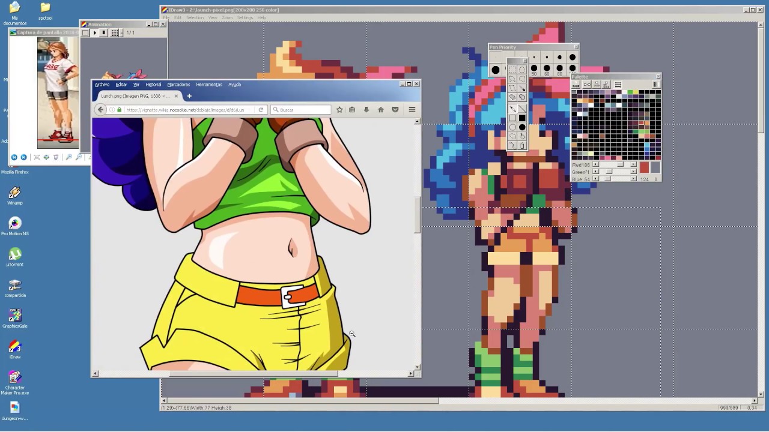Open a new Firefox tab
769x432 pixels.
(x=189, y=96)
